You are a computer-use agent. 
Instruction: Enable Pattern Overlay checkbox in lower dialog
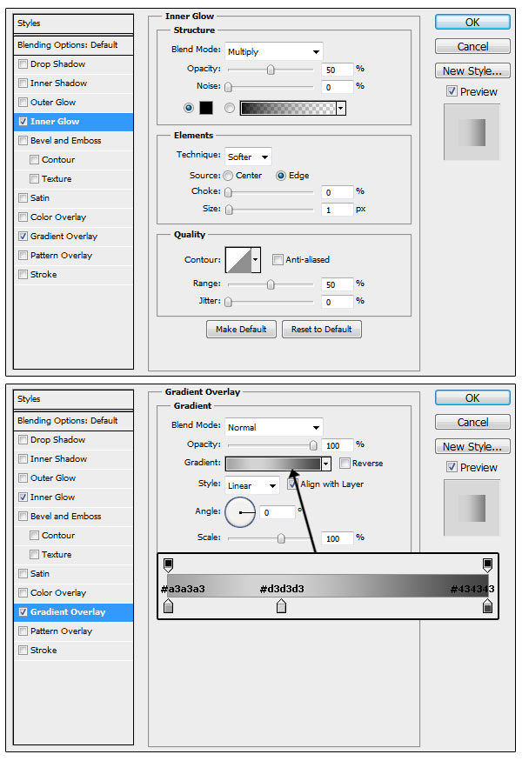23,631
